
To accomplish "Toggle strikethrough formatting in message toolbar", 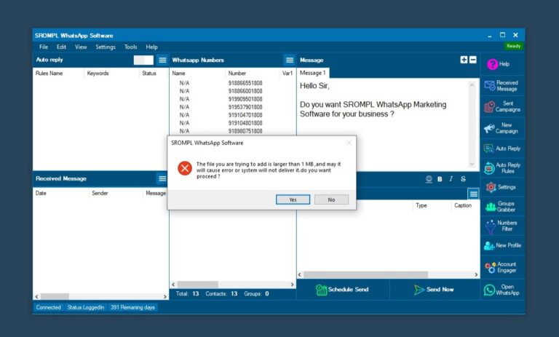I will pyautogui.click(x=463, y=179).
